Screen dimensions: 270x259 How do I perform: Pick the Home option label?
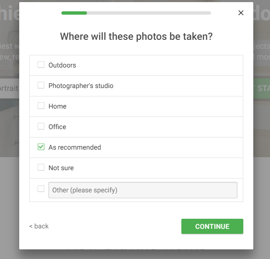click(57, 106)
